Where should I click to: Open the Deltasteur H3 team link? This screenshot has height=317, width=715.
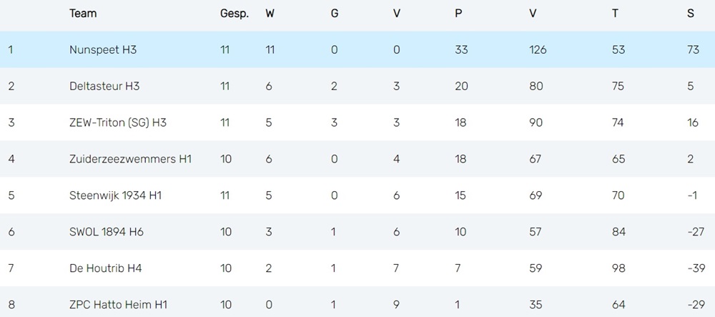click(104, 86)
